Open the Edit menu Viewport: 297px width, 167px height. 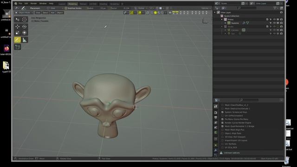[26, 4]
